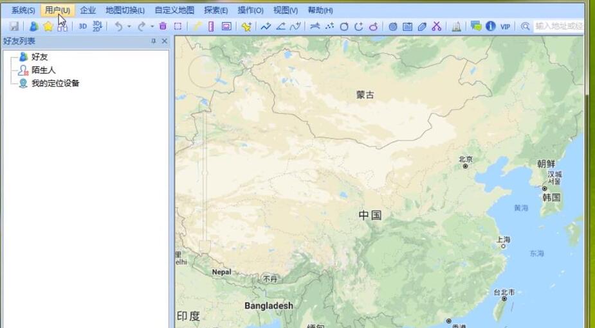Open the 系统 menu

click(23, 10)
